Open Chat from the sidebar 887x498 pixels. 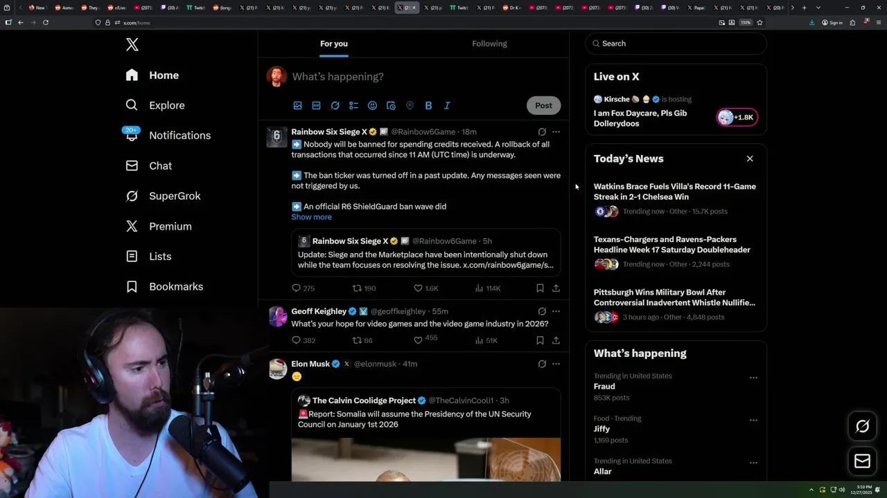click(x=148, y=166)
